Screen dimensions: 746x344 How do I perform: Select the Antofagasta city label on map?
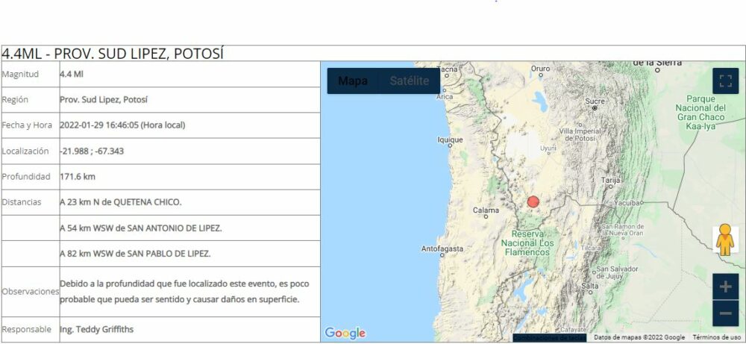point(442,248)
